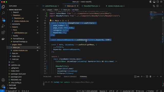Expand the TIMELINE section
The image size is (164, 92).
pos(13,88)
